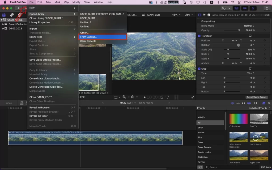The width and height of the screenshot is (272, 170).
Task: Collapse the USER_GUIDE library disclosure triangle
Action: click(2, 20)
